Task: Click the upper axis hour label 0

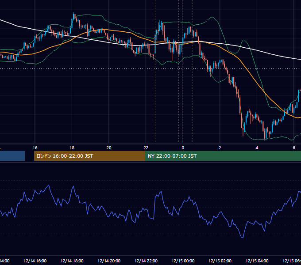Action: (x=183, y=148)
